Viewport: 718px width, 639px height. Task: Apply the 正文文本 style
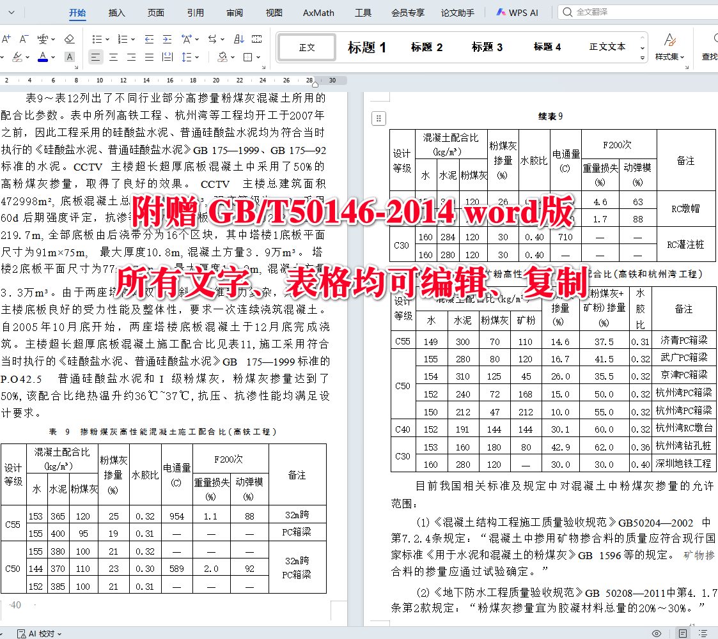tap(607, 47)
